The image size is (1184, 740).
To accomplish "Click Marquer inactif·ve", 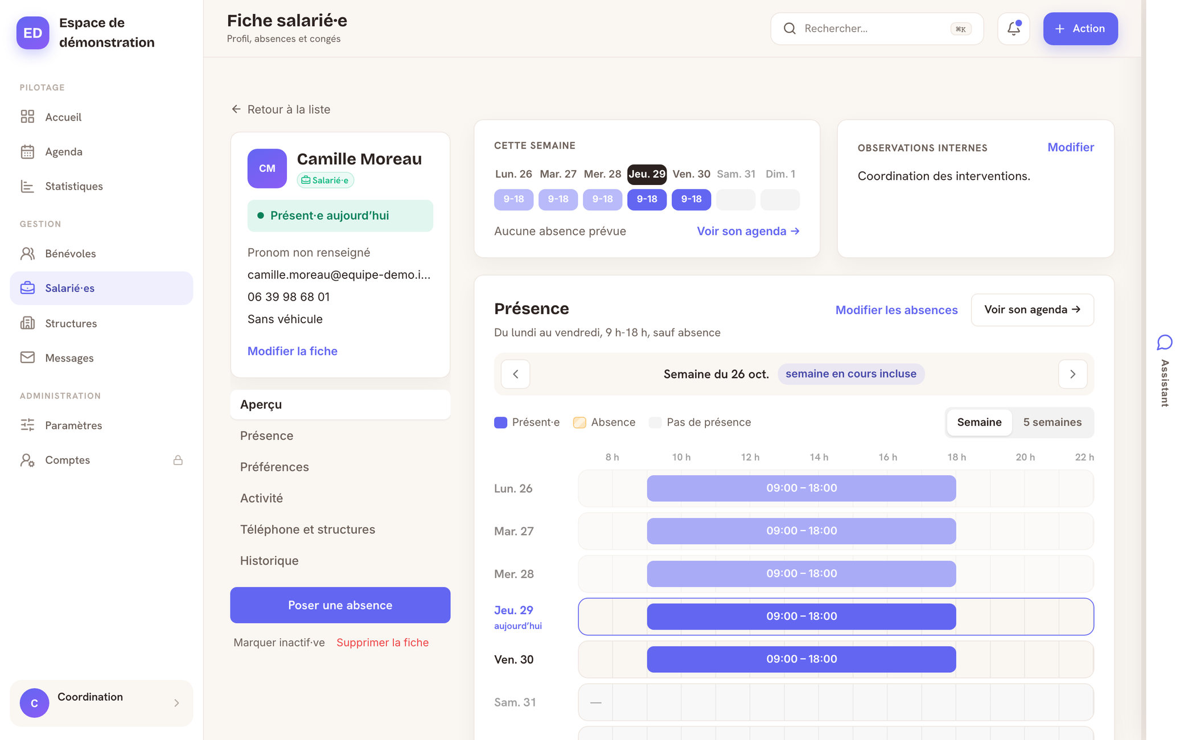I will (x=279, y=643).
